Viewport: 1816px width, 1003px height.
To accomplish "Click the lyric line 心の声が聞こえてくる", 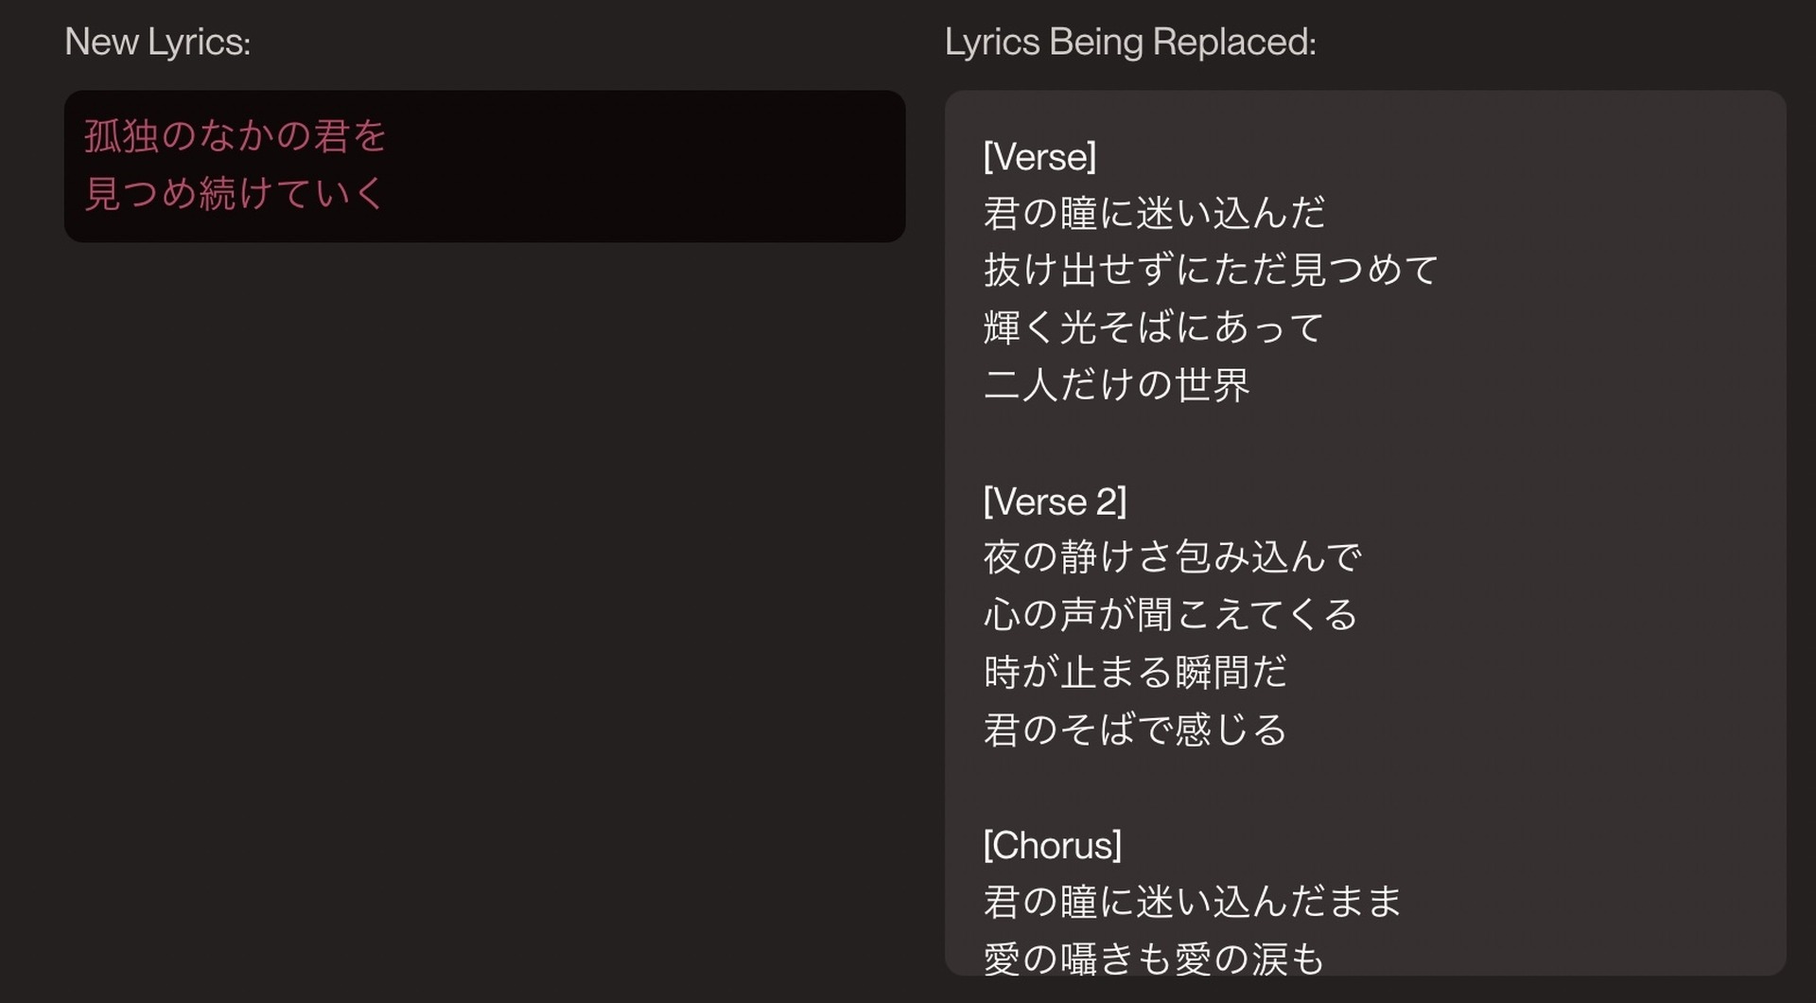I will pos(1171,615).
